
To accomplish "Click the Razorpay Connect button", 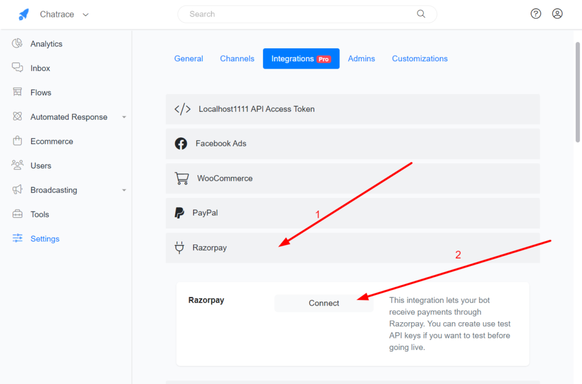I will 323,303.
